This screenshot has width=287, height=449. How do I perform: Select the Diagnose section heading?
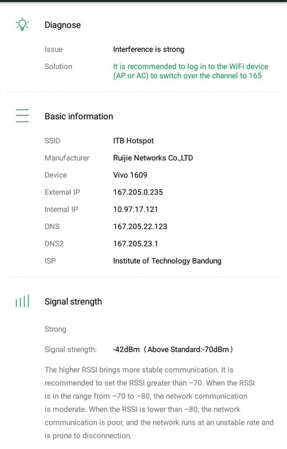(x=63, y=25)
